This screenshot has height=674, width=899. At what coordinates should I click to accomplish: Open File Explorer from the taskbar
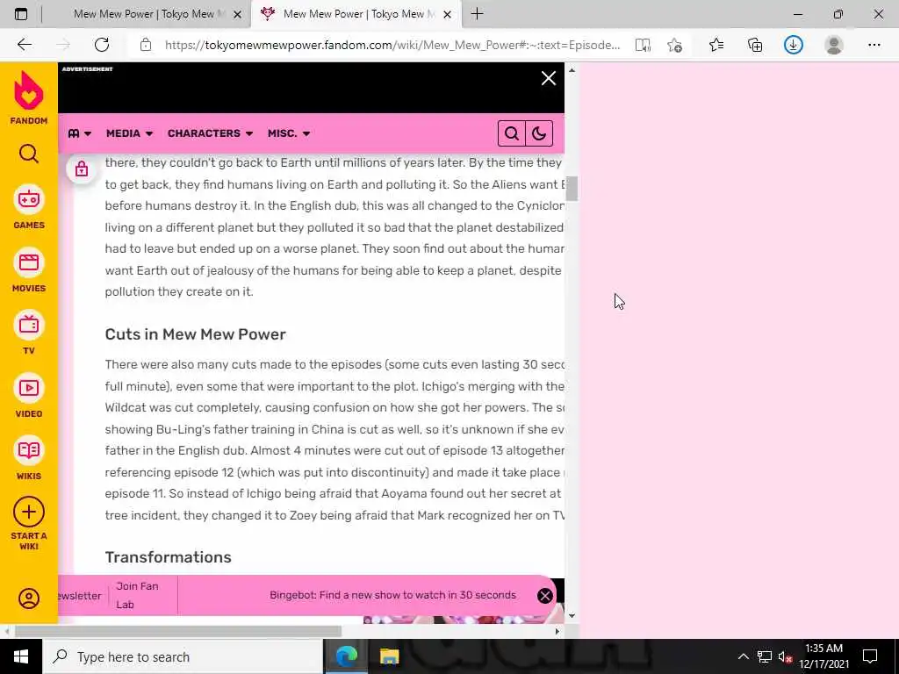pos(389,656)
